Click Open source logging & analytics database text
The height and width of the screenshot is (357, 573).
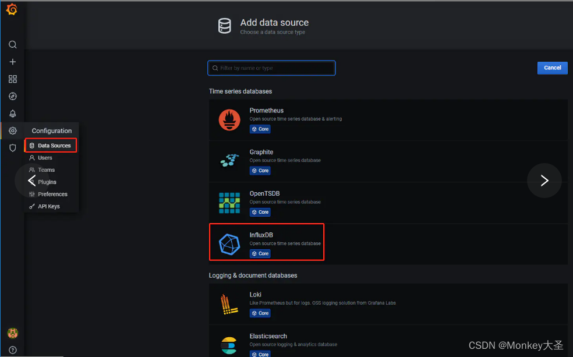(293, 344)
